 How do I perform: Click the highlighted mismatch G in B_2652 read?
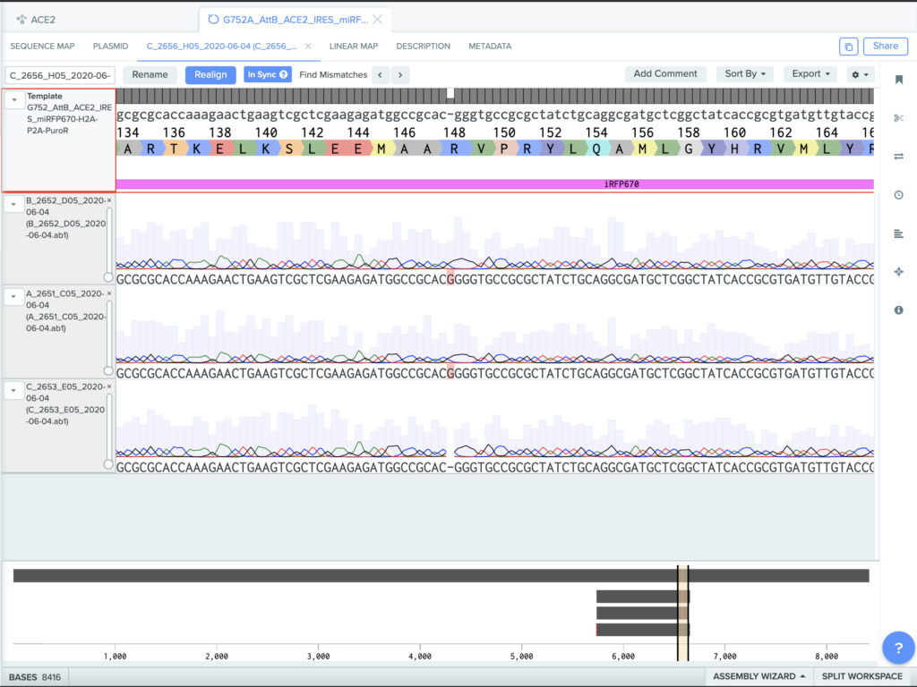click(450, 279)
